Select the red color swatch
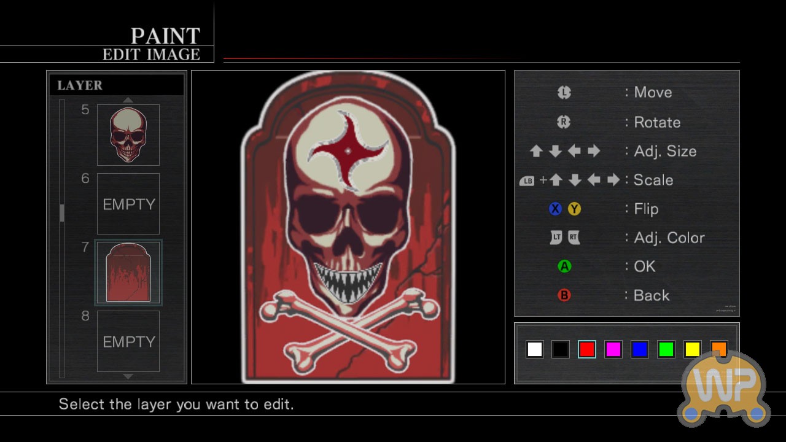 point(586,349)
